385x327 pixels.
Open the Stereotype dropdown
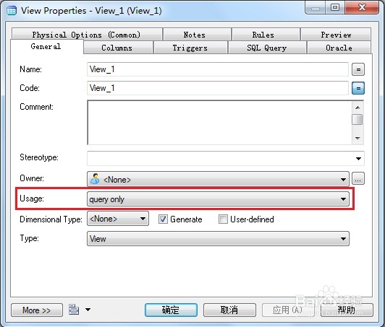pos(358,159)
